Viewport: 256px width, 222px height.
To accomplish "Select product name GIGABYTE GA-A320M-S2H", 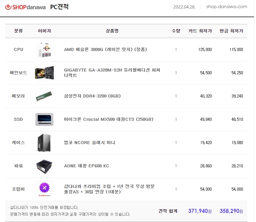I will [x=112, y=73].
